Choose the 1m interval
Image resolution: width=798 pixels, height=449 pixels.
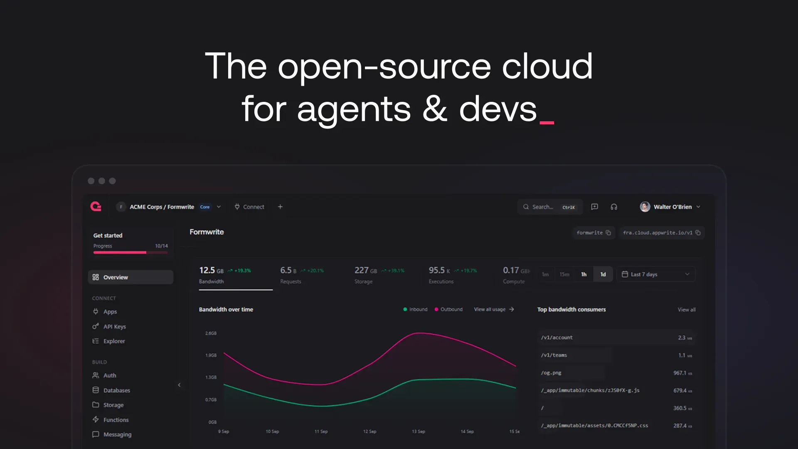(545, 274)
